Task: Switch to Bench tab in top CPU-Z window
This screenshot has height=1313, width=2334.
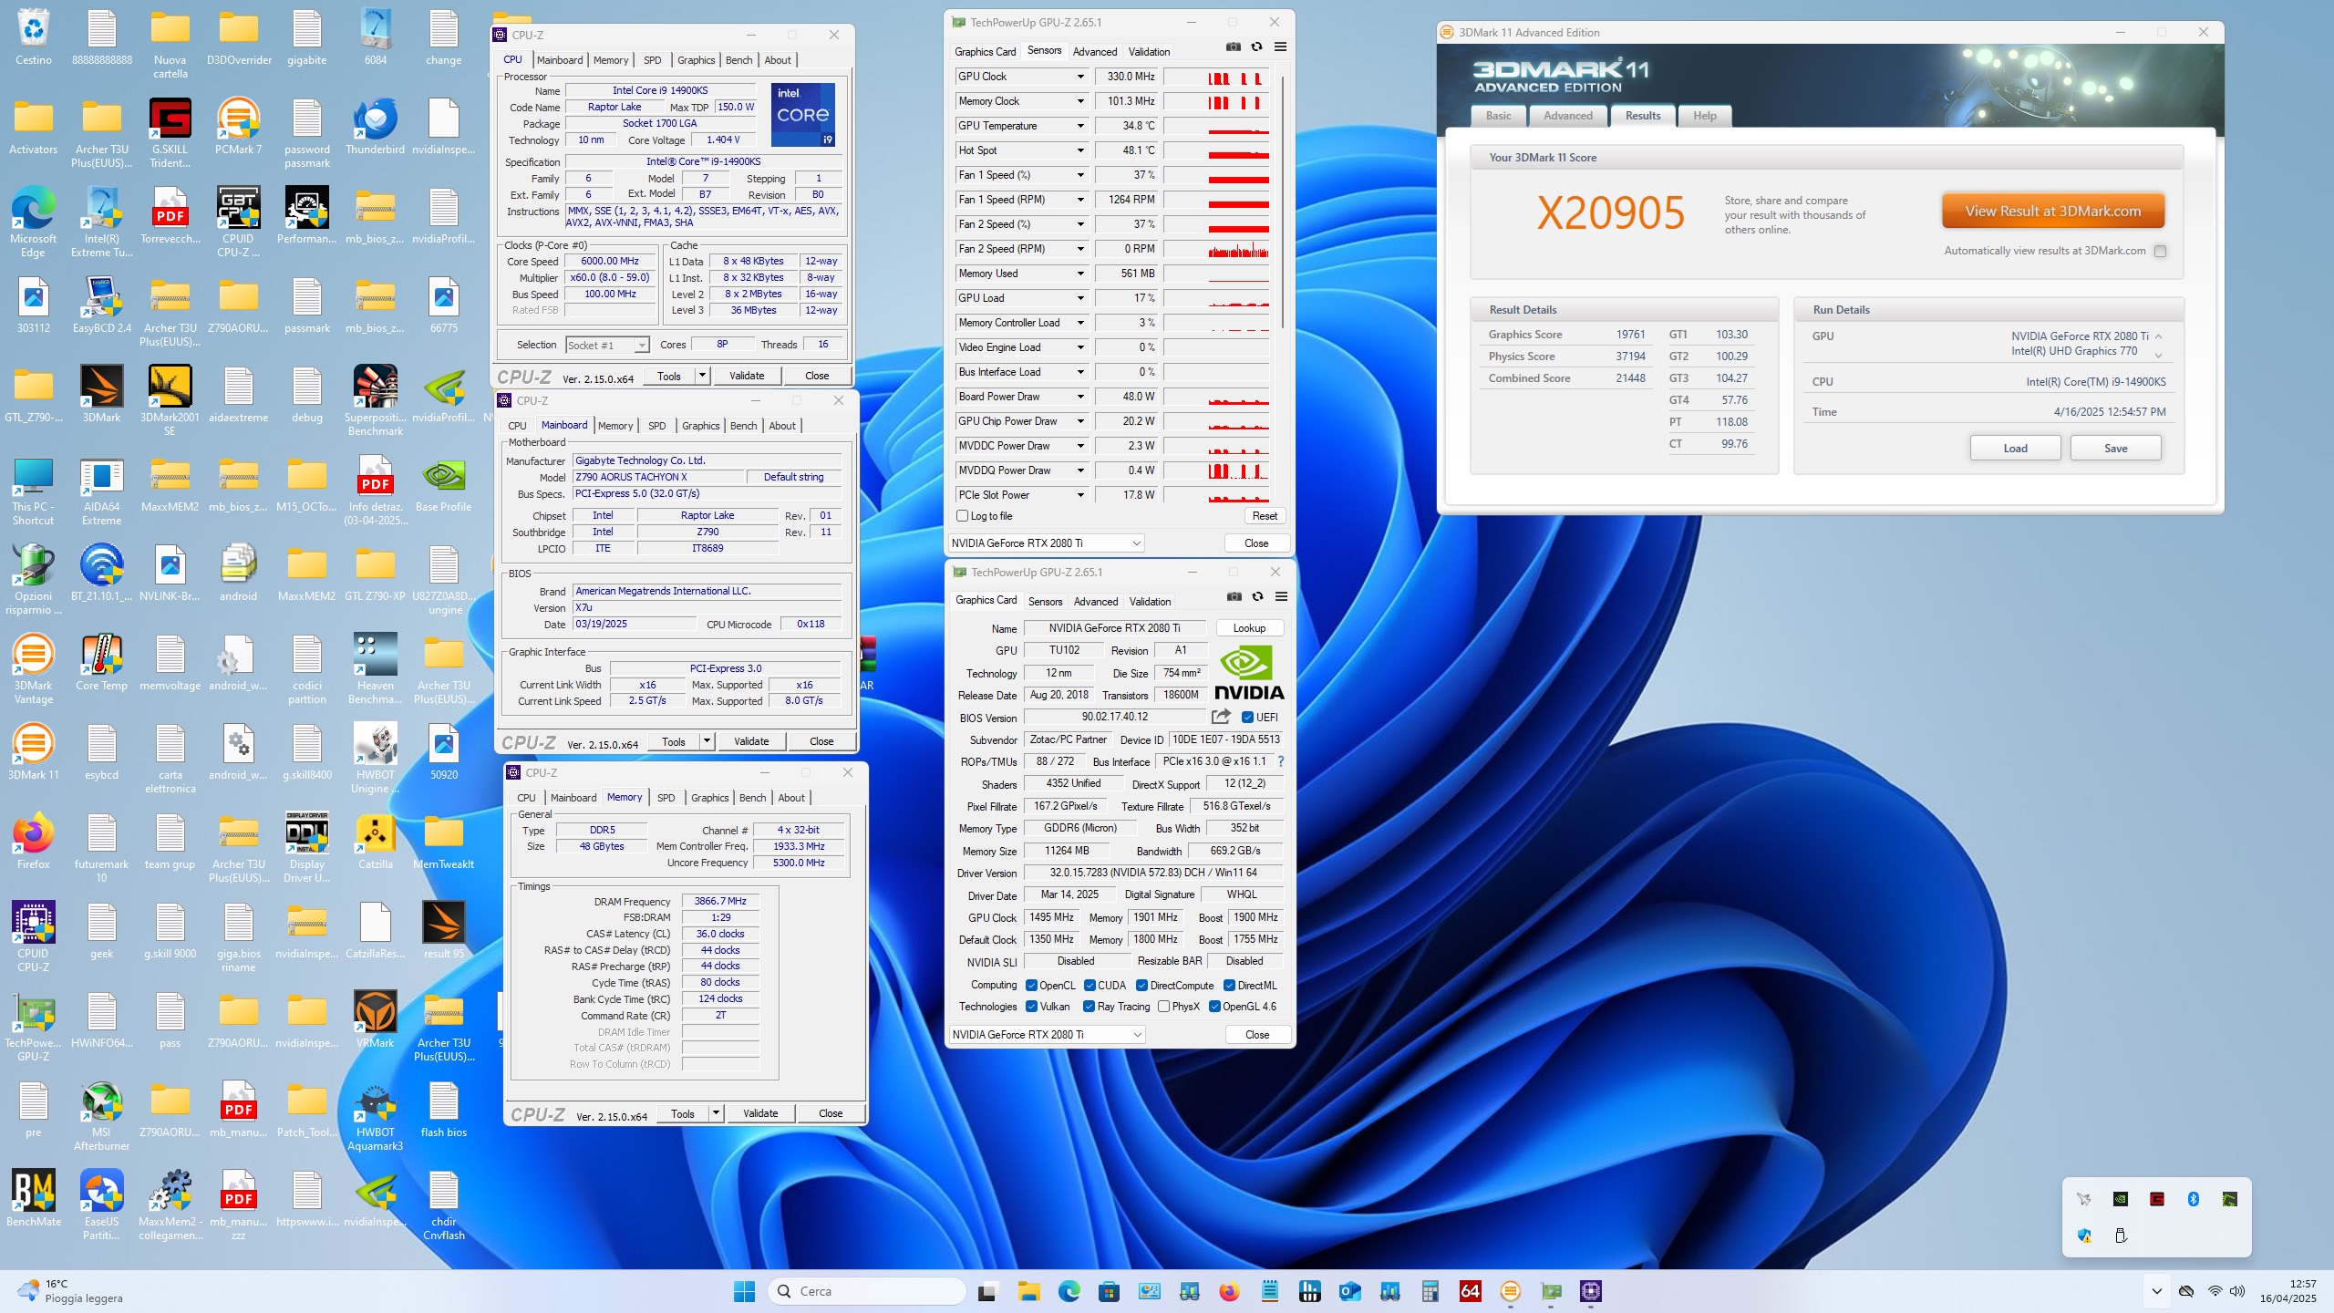Action: (738, 60)
